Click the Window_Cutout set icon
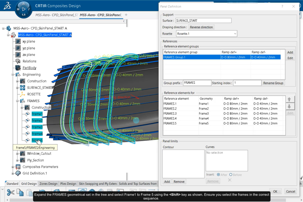The image size is (303, 202). (x=23, y=154)
